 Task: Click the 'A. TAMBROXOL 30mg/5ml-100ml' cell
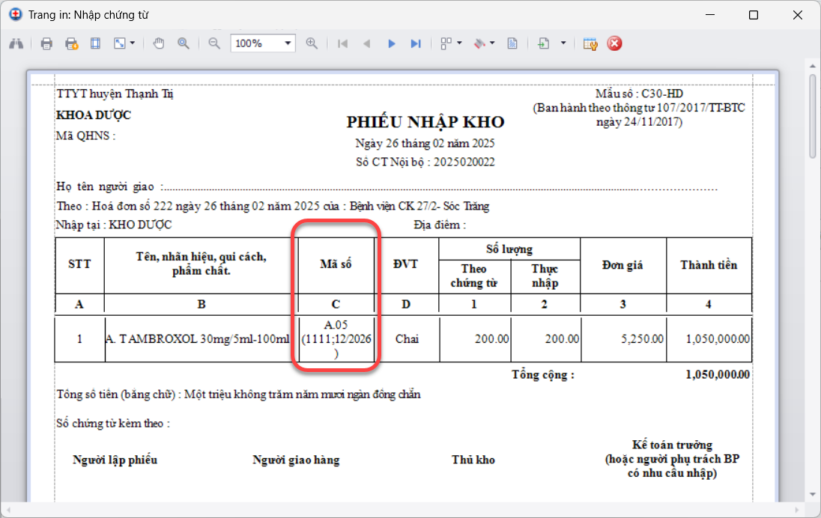198,339
